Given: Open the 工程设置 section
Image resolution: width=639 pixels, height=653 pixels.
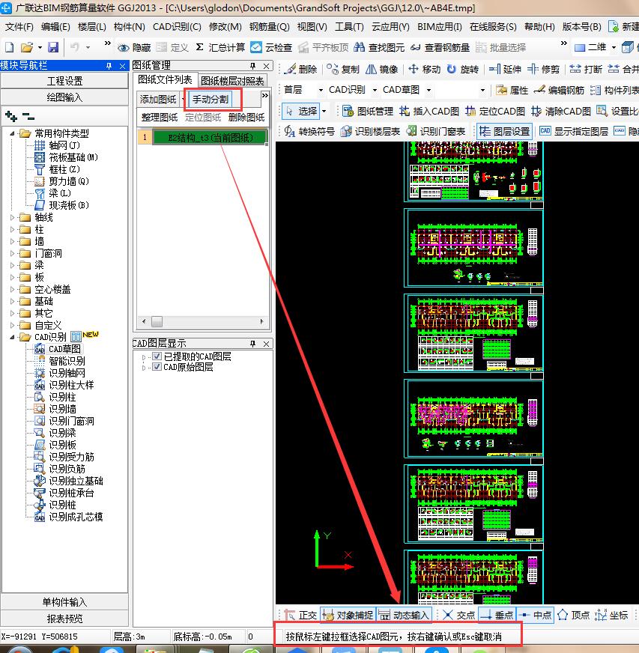Looking at the screenshot, I should pos(64,81).
